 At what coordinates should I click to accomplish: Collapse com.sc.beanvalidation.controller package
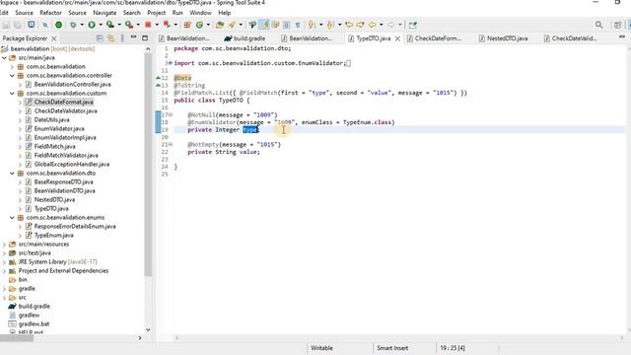12,75
